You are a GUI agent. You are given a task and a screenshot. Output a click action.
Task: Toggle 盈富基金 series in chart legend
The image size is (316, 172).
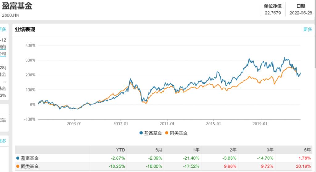pyautogui.click(x=151, y=133)
